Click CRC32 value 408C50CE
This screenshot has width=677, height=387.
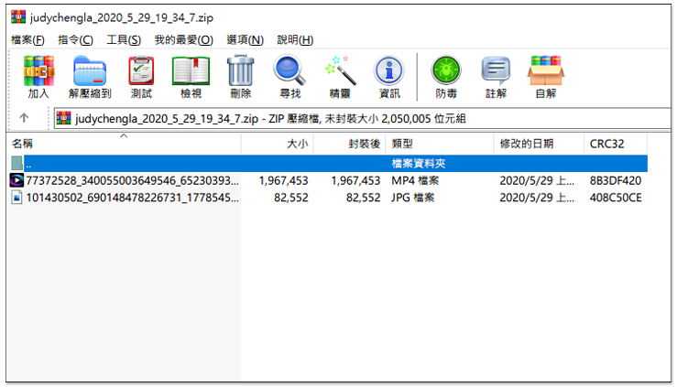616,198
